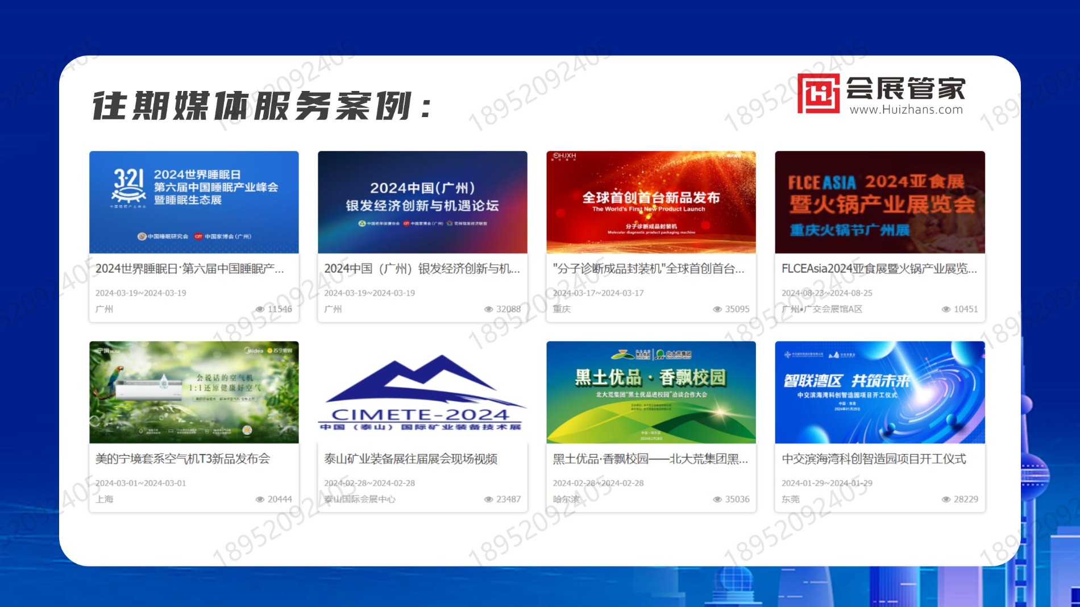The width and height of the screenshot is (1080, 607).
Task: Open the Midea air conditioner launch thumbnail
Action: (194, 392)
